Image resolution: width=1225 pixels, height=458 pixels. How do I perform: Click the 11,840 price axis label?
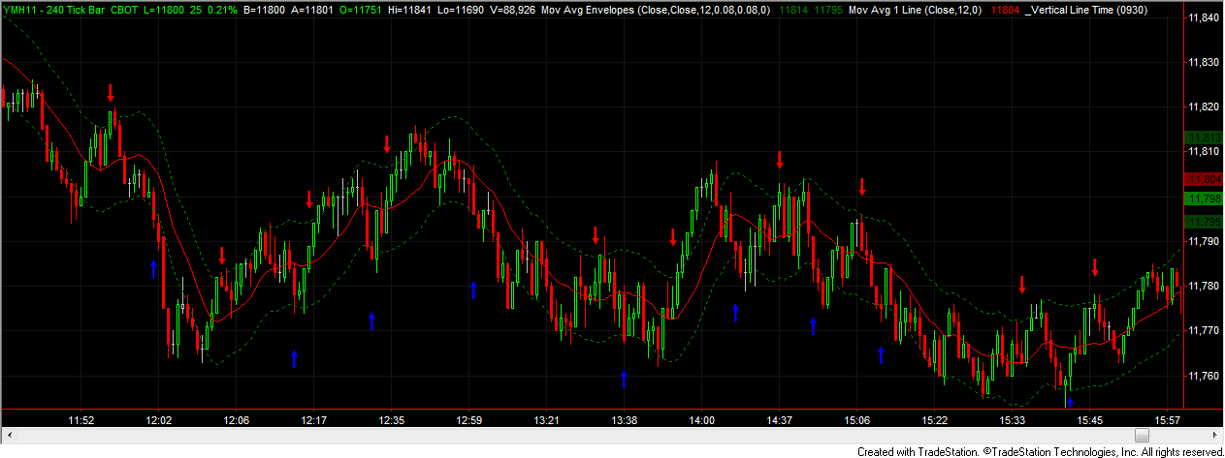[x=1204, y=17]
